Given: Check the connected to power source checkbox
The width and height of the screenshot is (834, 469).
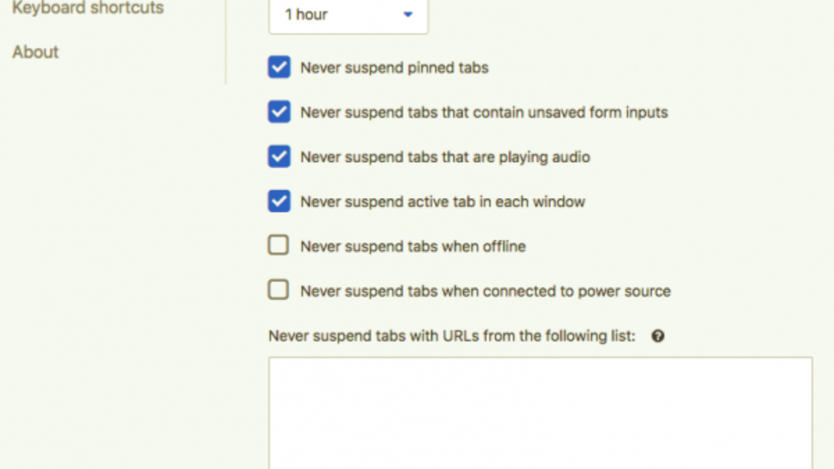Looking at the screenshot, I should click(279, 290).
